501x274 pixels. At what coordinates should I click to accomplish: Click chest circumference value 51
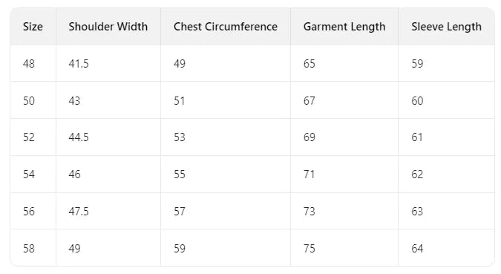tap(180, 101)
